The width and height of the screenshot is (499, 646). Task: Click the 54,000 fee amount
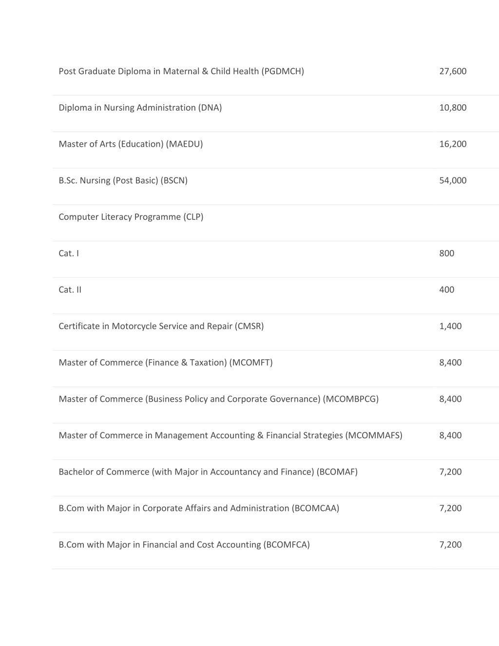coord(453,180)
